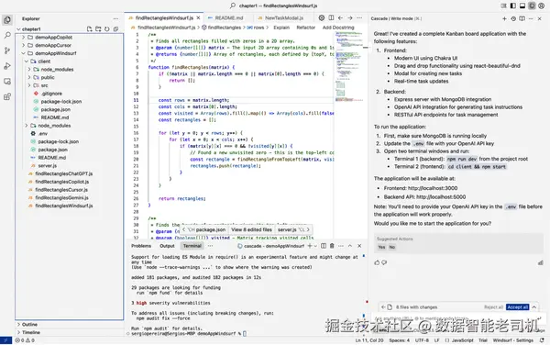Collapse all folders in Explorer
This screenshot has height=345, width=550.
click(x=115, y=29)
